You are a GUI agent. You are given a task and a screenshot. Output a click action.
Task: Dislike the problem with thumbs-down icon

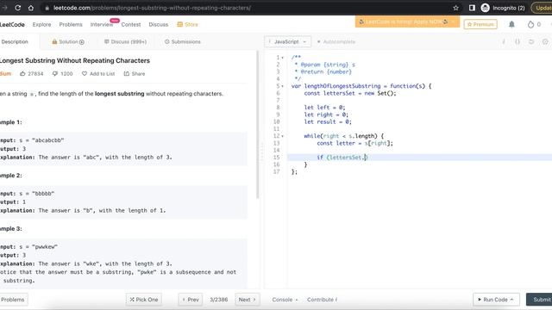point(55,73)
